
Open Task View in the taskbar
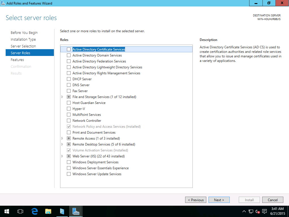20,211
